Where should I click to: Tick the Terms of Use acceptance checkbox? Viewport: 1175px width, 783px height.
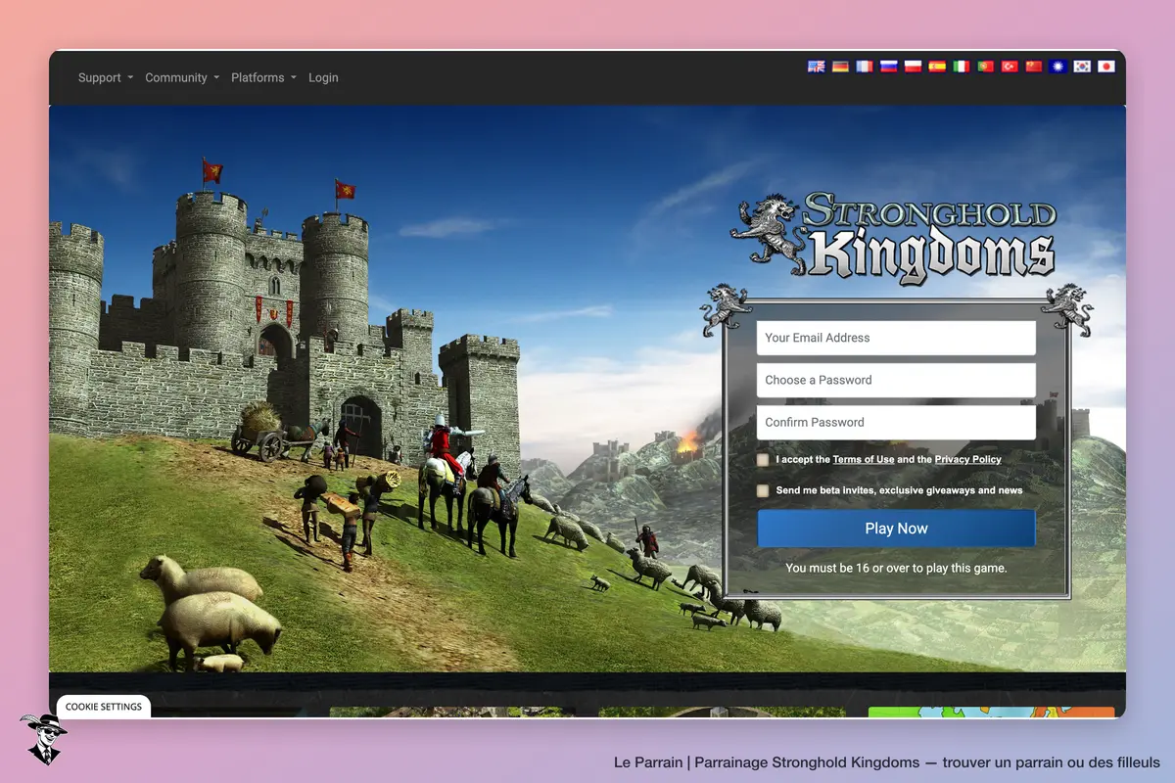[763, 460]
